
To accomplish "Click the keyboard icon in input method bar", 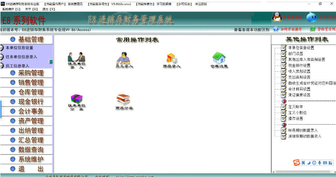I will 325,163.
